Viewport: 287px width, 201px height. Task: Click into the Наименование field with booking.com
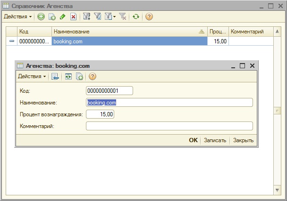tap(169, 103)
